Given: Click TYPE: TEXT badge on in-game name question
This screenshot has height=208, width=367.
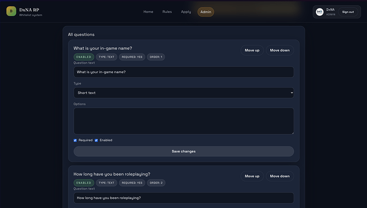Looking at the screenshot, I should pos(106,57).
